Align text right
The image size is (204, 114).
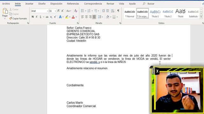(x=90, y=17)
